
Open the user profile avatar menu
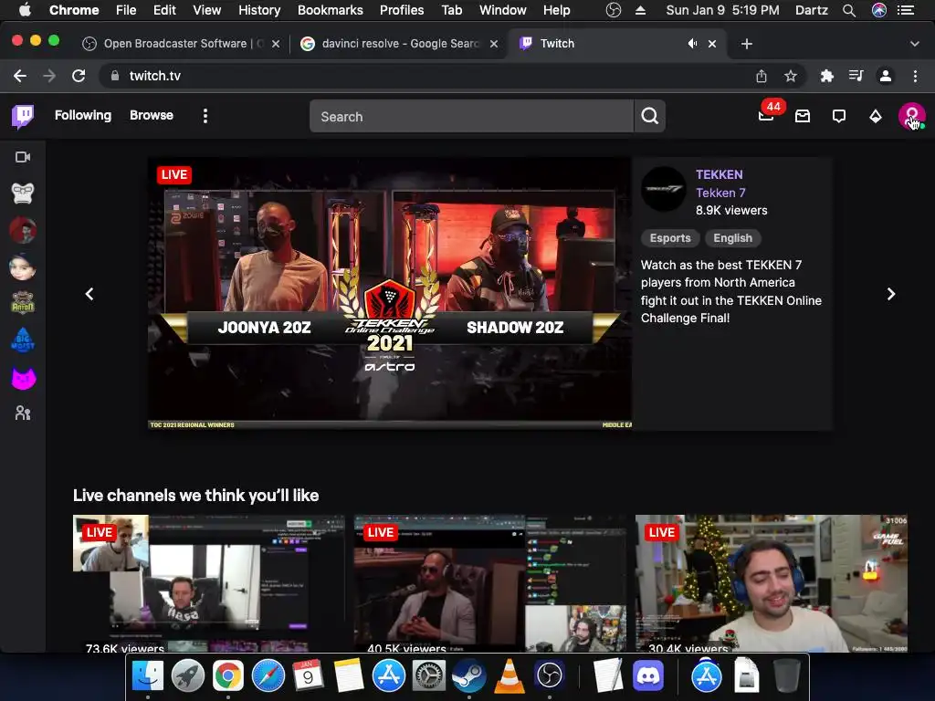pyautogui.click(x=912, y=116)
